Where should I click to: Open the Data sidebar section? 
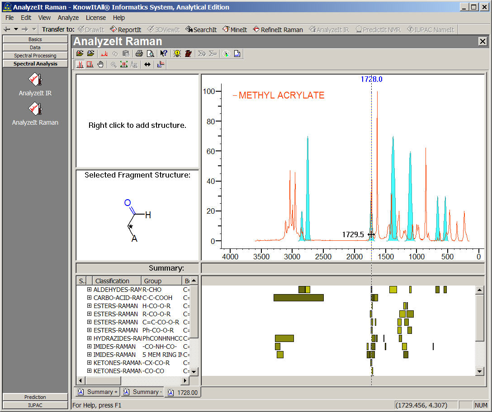[x=35, y=47]
